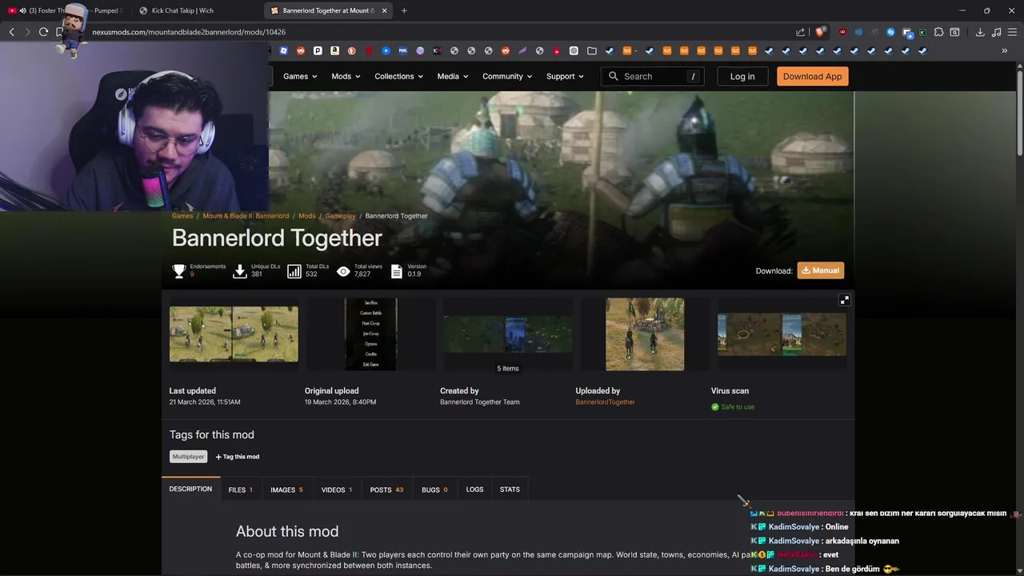Click the Multiplayer tag chip
This screenshot has width=1024, height=576.
(x=189, y=457)
